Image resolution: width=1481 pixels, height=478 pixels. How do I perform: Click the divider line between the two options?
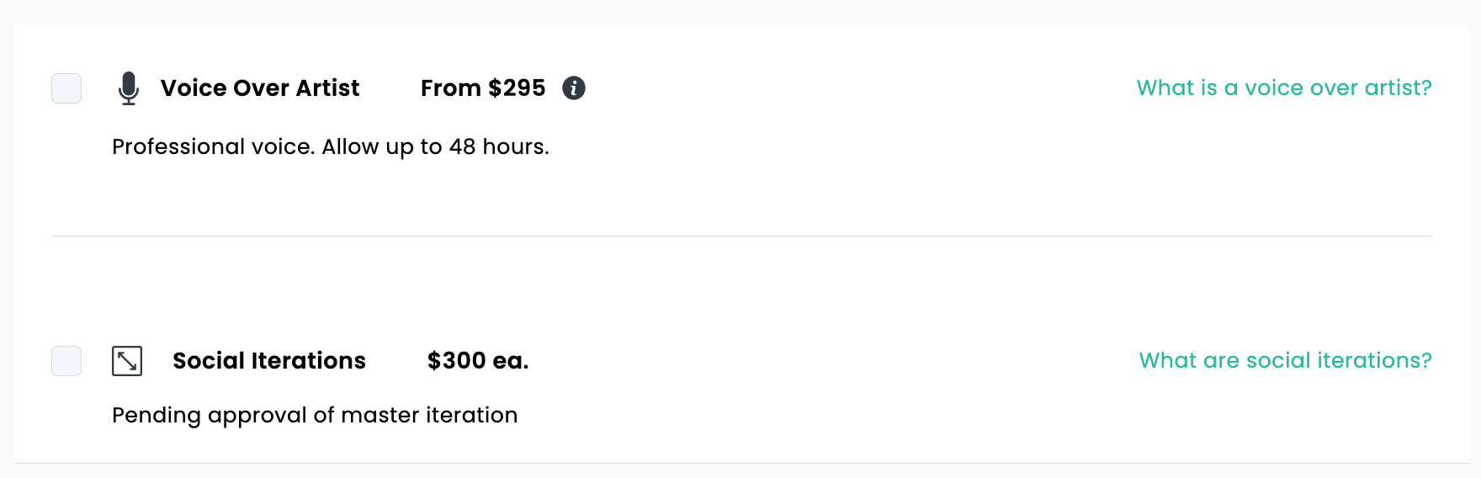(x=741, y=236)
